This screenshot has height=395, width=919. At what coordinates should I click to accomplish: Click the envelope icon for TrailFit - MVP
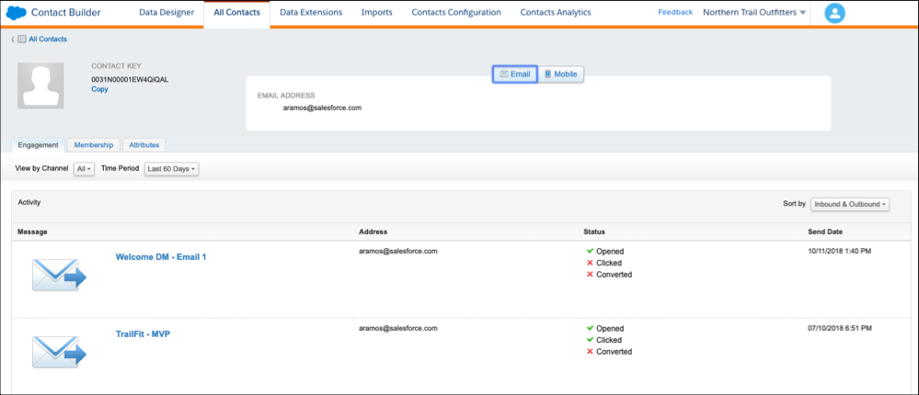(x=59, y=352)
